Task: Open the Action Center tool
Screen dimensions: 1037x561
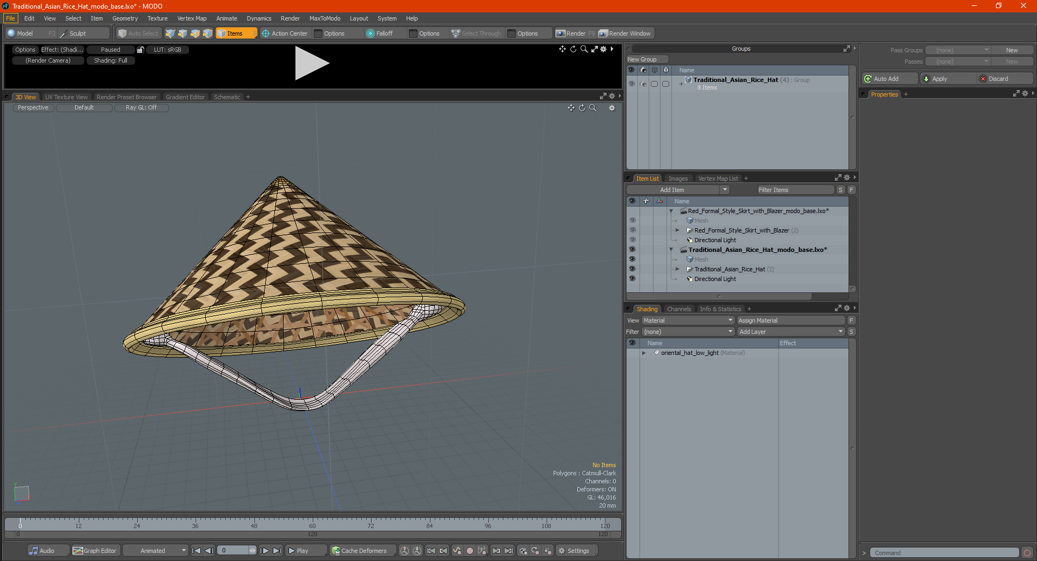Action: [285, 33]
